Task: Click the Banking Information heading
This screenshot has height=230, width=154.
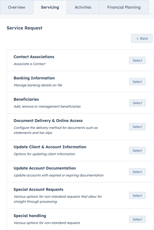Action: [x=34, y=78]
